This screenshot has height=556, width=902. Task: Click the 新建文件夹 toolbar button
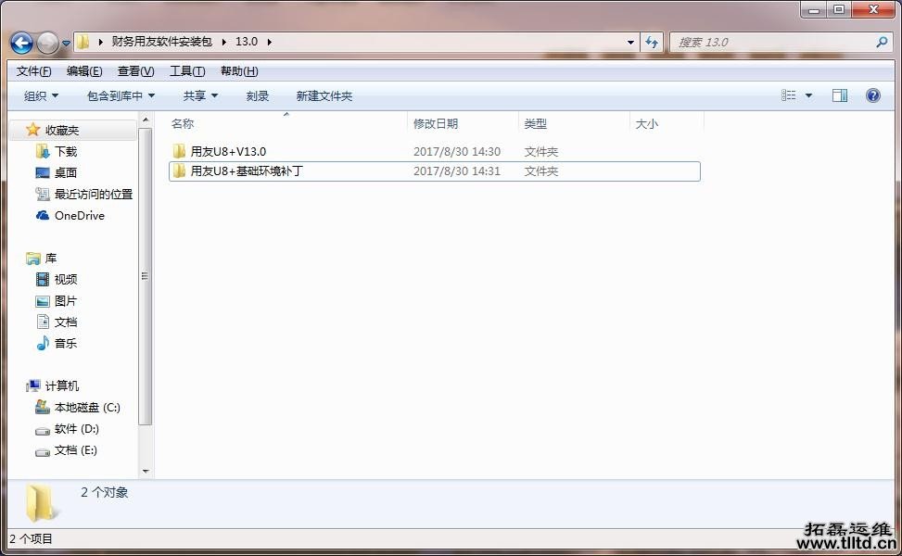[x=324, y=95]
